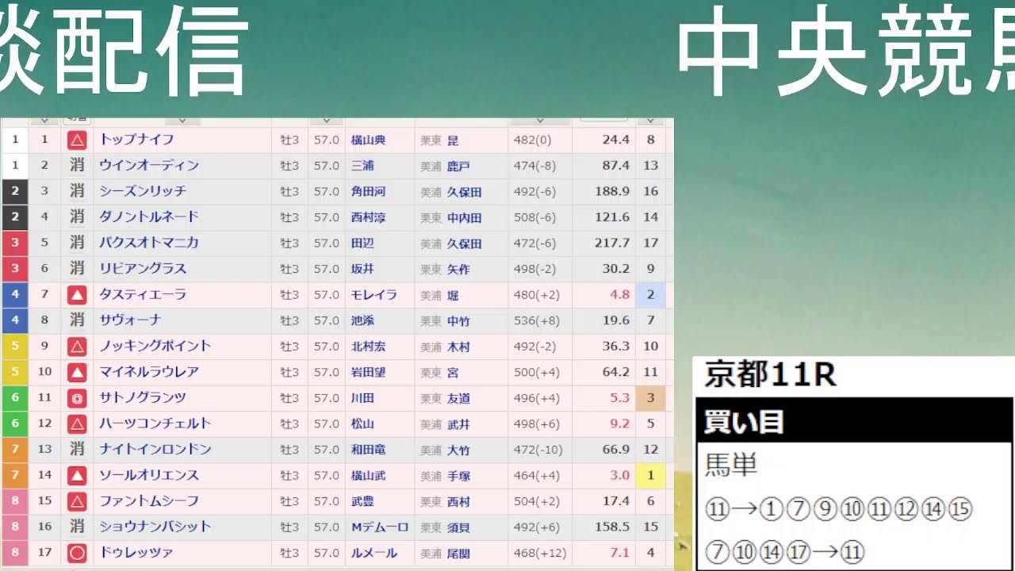Toggle the △ mark for ノッキングポイント

click(76, 347)
